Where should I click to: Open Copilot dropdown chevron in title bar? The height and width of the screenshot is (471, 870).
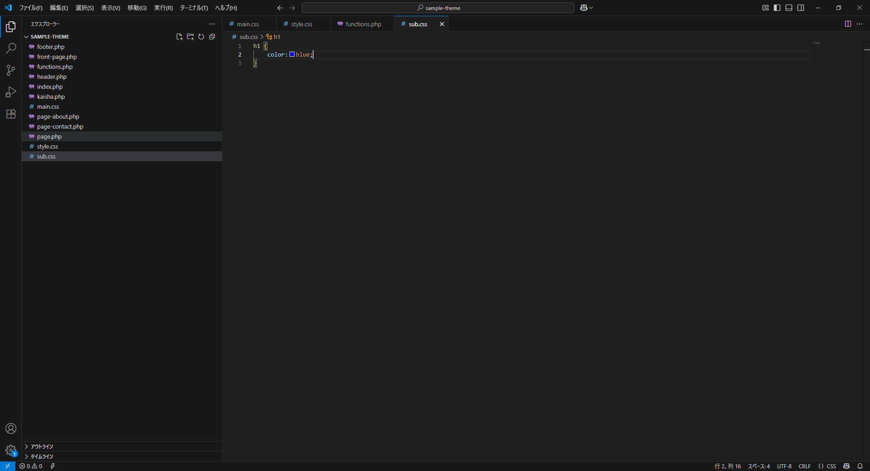591,8
